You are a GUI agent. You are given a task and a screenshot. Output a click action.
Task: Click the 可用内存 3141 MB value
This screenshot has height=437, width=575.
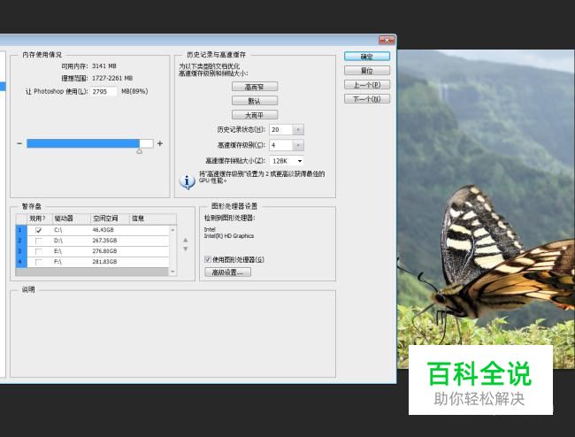[104, 66]
